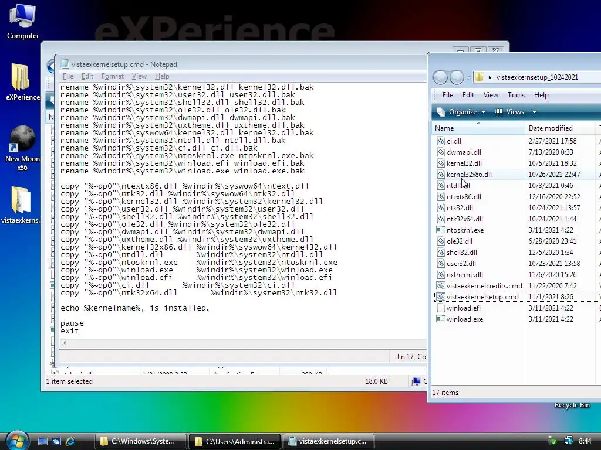Open Notepad Help menu
The height and width of the screenshot is (450, 601).
pos(162,76)
